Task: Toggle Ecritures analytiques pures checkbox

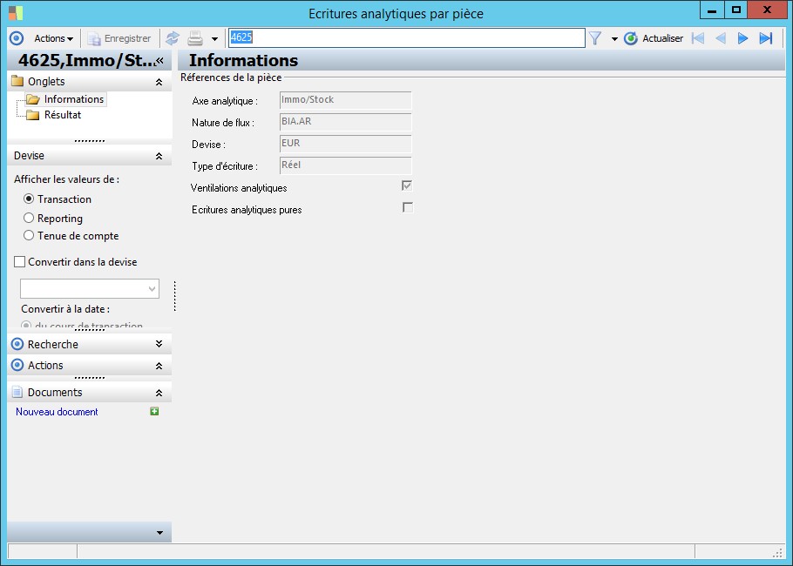Action: click(x=408, y=207)
